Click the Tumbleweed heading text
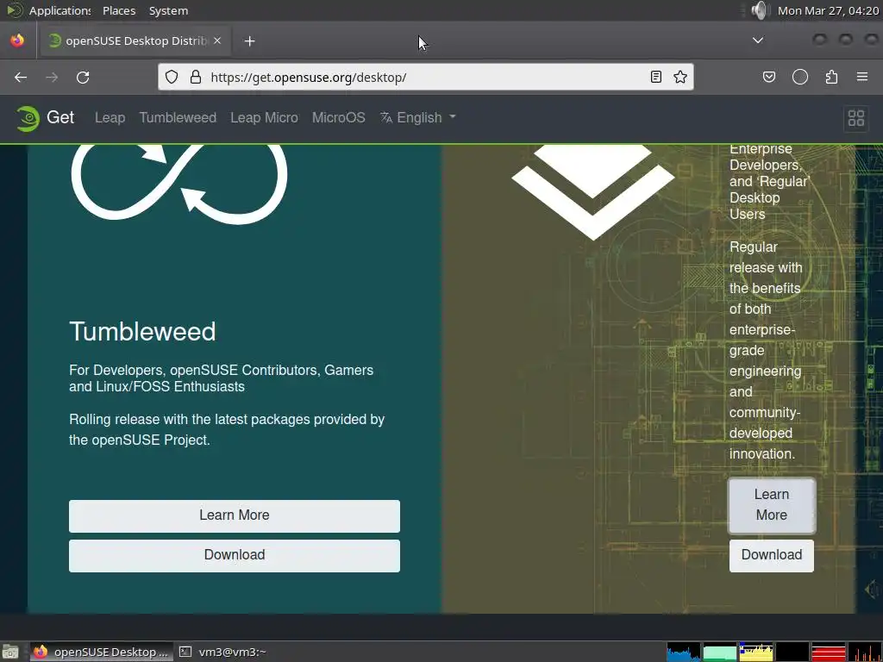The image size is (883, 662). pyautogui.click(x=142, y=332)
